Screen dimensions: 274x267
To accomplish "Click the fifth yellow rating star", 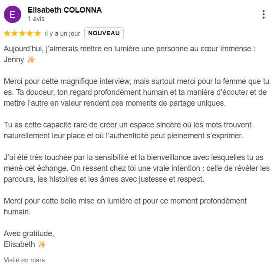I will tap(38, 33).
